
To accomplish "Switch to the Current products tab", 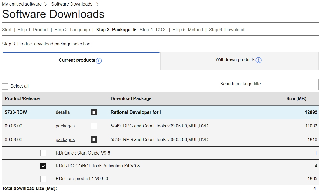I will click(x=81, y=61).
